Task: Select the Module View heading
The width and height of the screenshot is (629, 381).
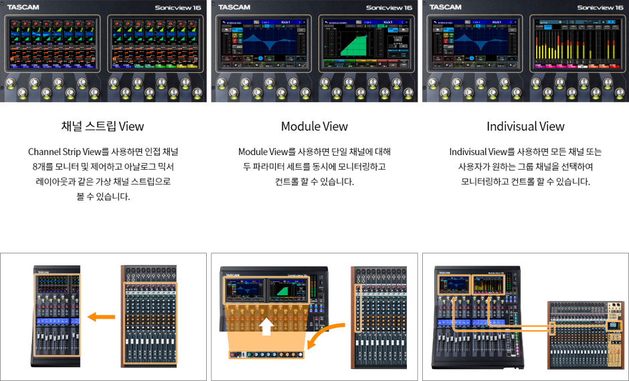Action: 314,126
